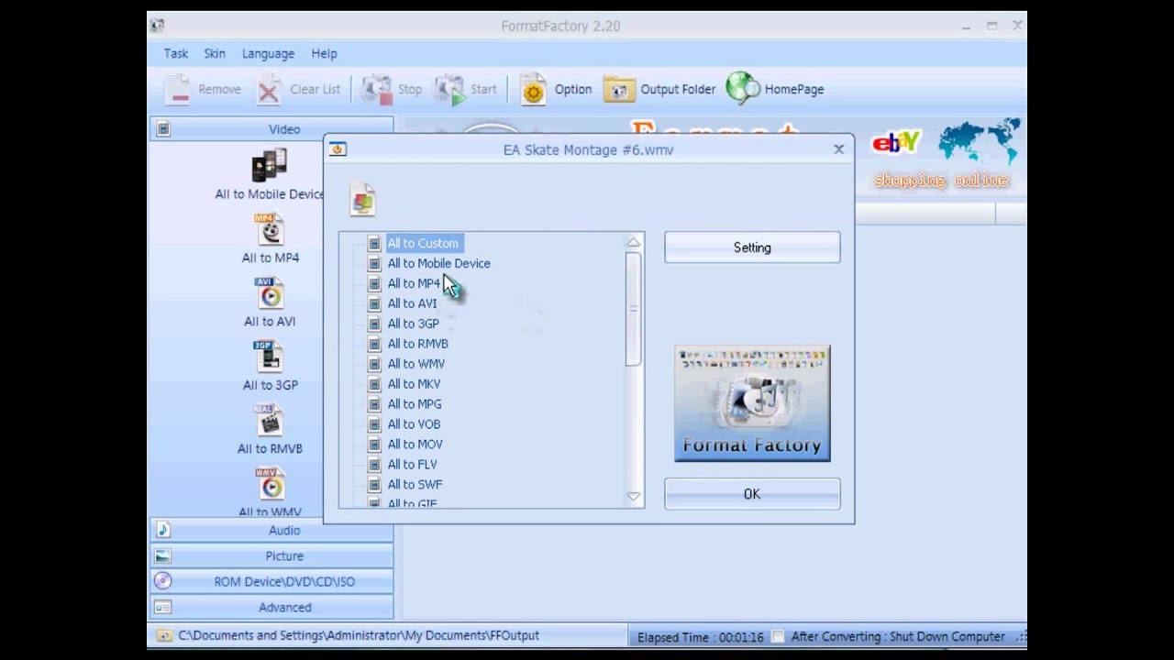Viewport: 1174px width, 660px height.
Task: Select All to MP4 list item
Action: click(x=414, y=283)
